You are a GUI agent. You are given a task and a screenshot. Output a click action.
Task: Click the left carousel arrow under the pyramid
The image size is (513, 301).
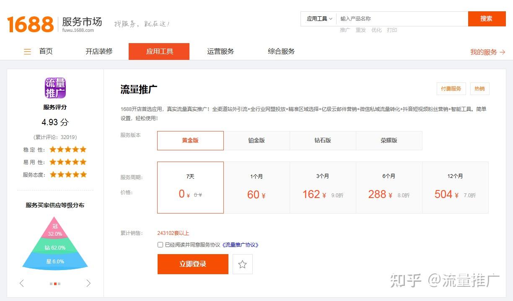point(21,283)
